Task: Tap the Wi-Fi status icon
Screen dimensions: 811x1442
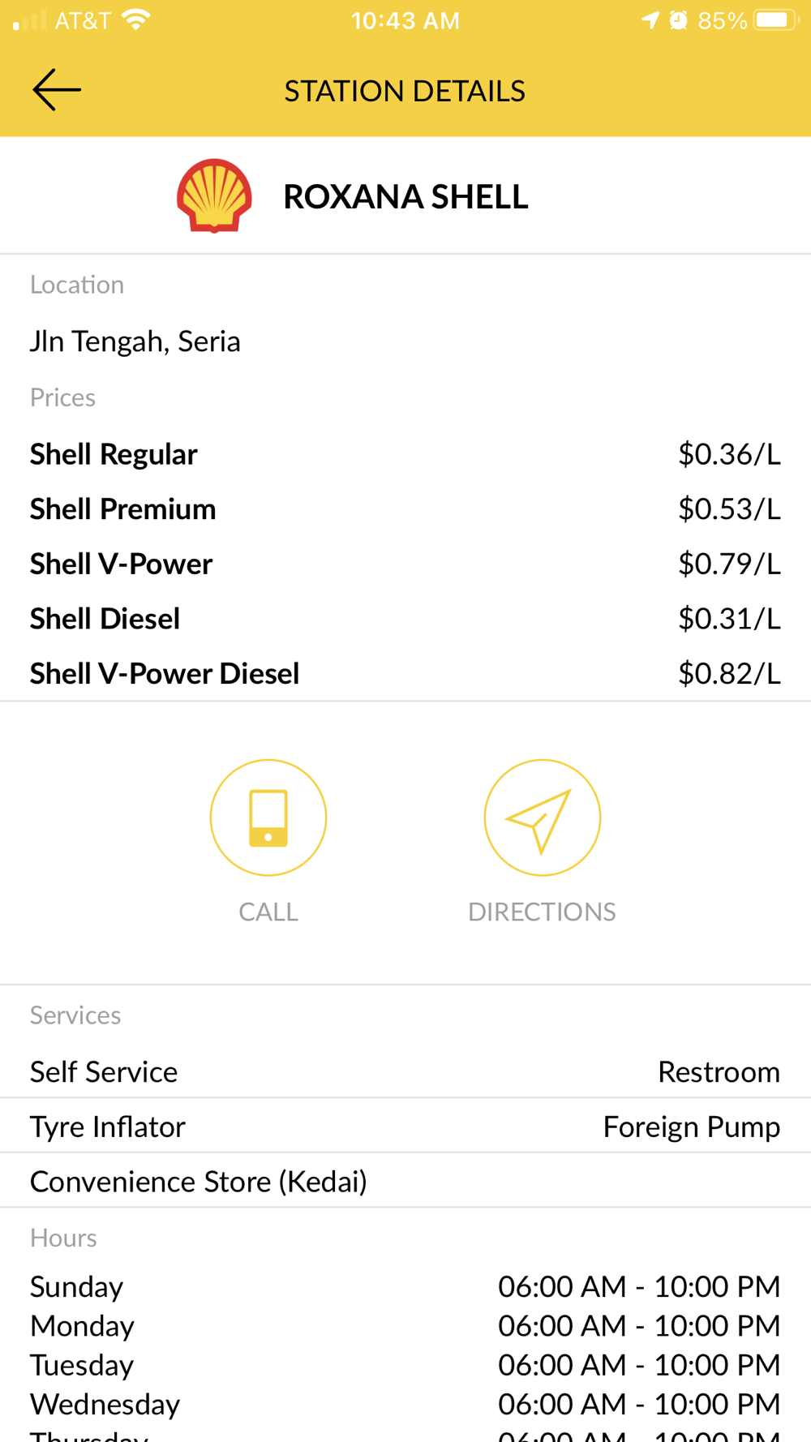Action: tap(135, 19)
